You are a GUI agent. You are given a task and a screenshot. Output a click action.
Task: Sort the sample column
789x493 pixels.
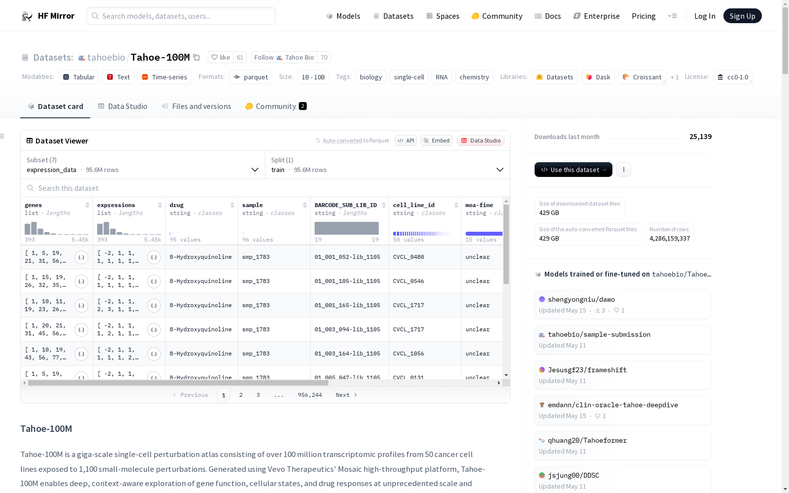coord(305,205)
